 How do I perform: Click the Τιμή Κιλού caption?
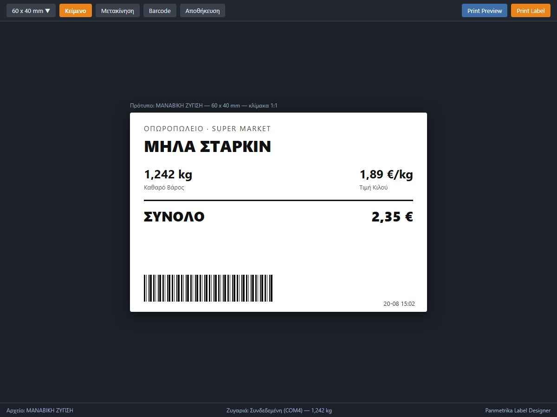click(374, 188)
